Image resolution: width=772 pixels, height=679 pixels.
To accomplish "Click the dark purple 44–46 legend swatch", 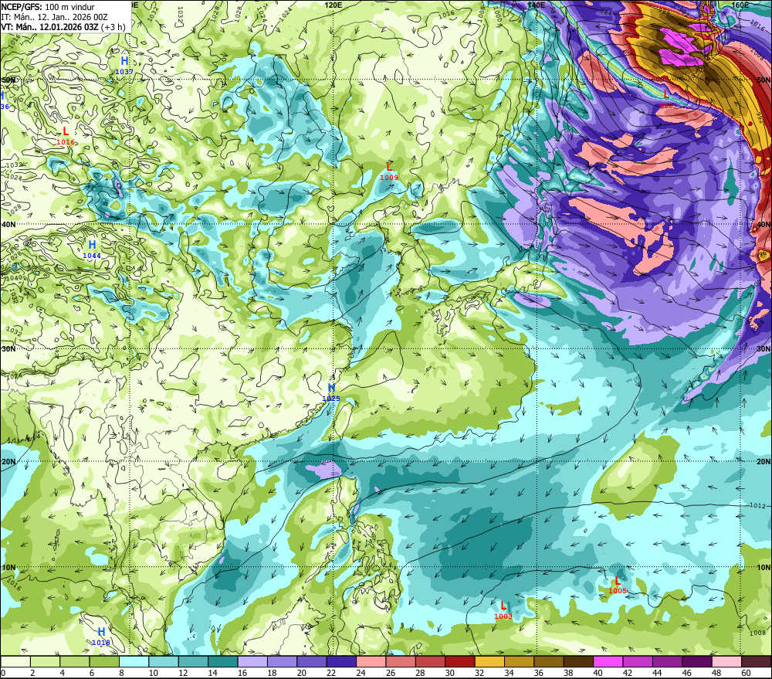I will pos(667,661).
